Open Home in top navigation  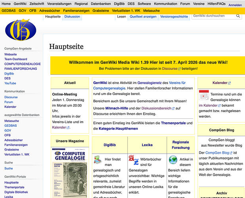[x=6, y=4]
